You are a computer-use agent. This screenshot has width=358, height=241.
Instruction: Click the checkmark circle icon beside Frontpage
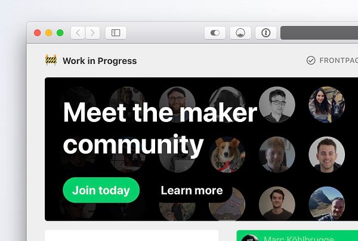pyautogui.click(x=311, y=60)
